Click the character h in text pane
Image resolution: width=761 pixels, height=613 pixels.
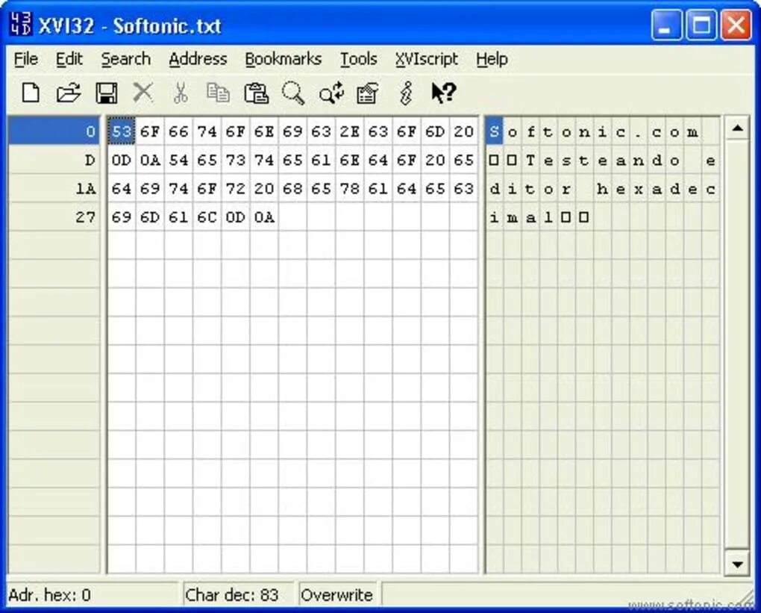pos(602,188)
